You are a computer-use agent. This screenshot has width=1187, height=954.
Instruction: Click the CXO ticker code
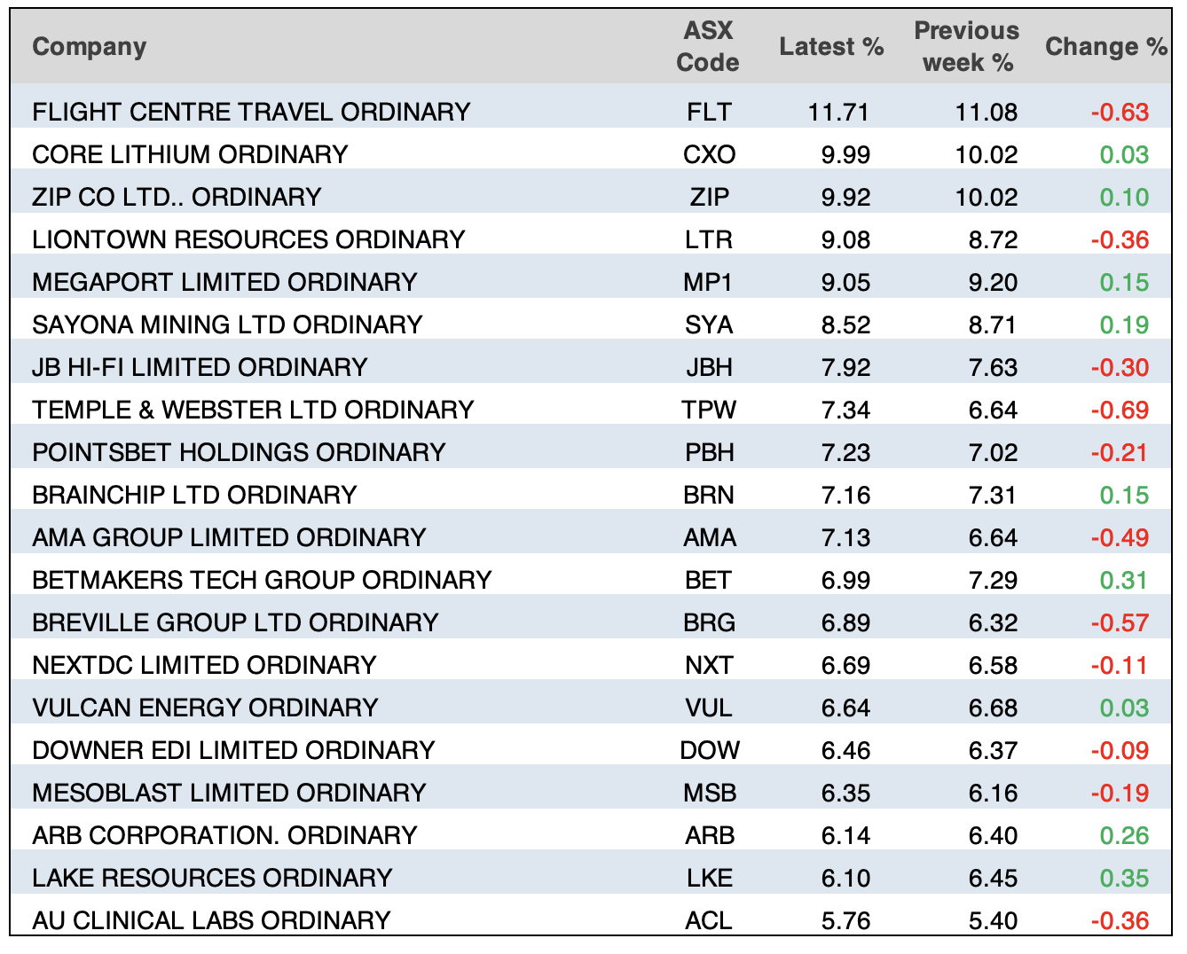click(709, 154)
